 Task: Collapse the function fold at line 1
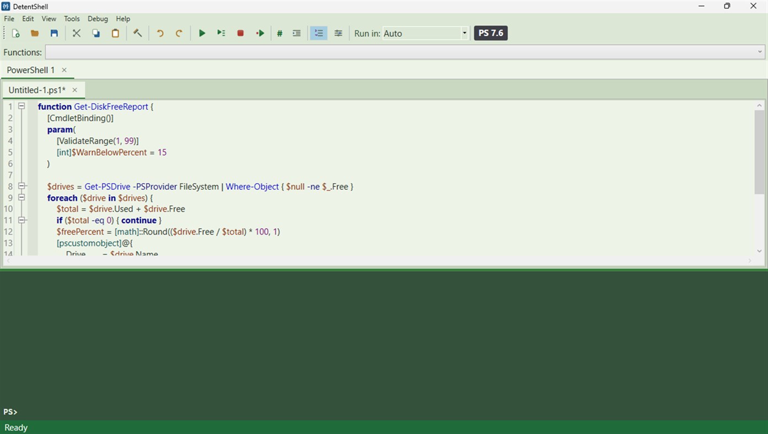pyautogui.click(x=22, y=106)
